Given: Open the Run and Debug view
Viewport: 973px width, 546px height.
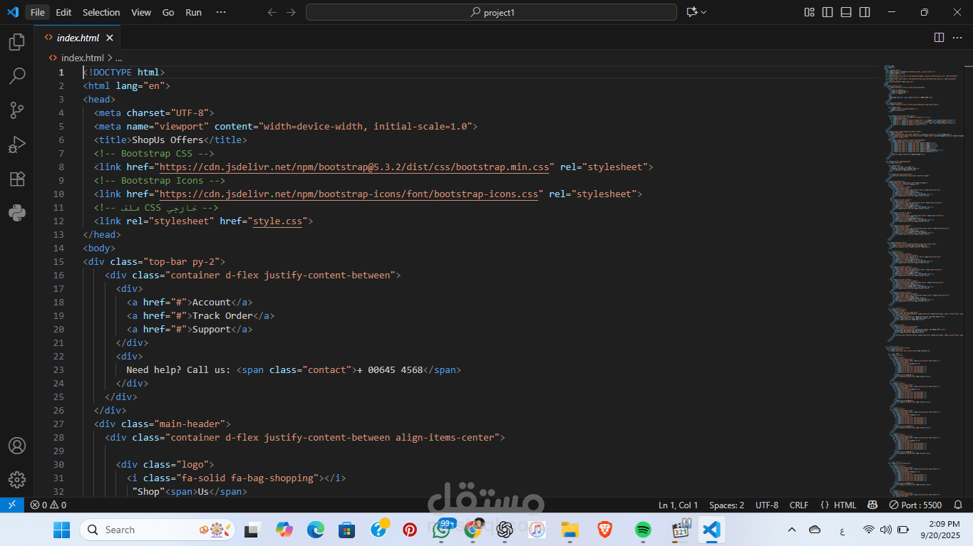Looking at the screenshot, I should pyautogui.click(x=17, y=145).
